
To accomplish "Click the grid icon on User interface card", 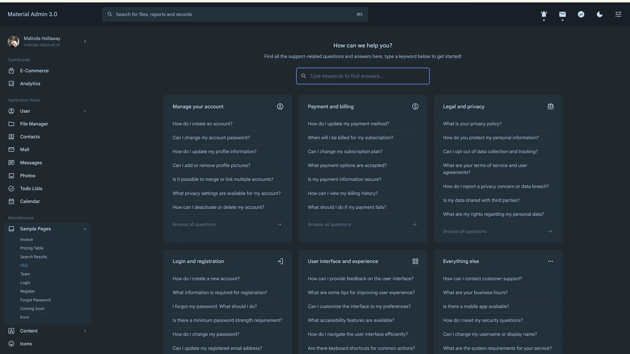I will click(415, 261).
